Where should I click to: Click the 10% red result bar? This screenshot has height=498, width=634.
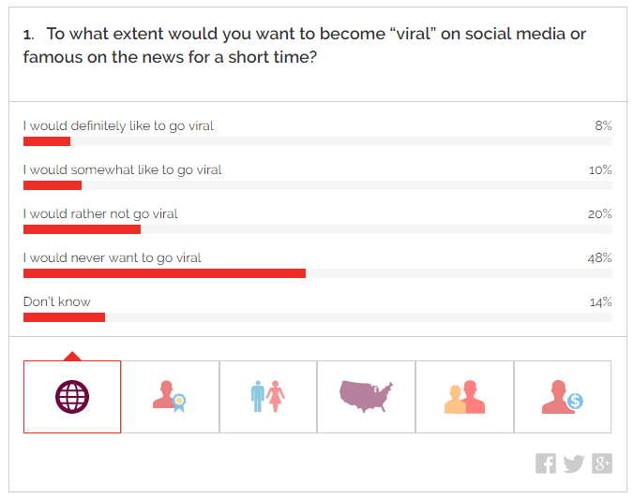point(53,185)
